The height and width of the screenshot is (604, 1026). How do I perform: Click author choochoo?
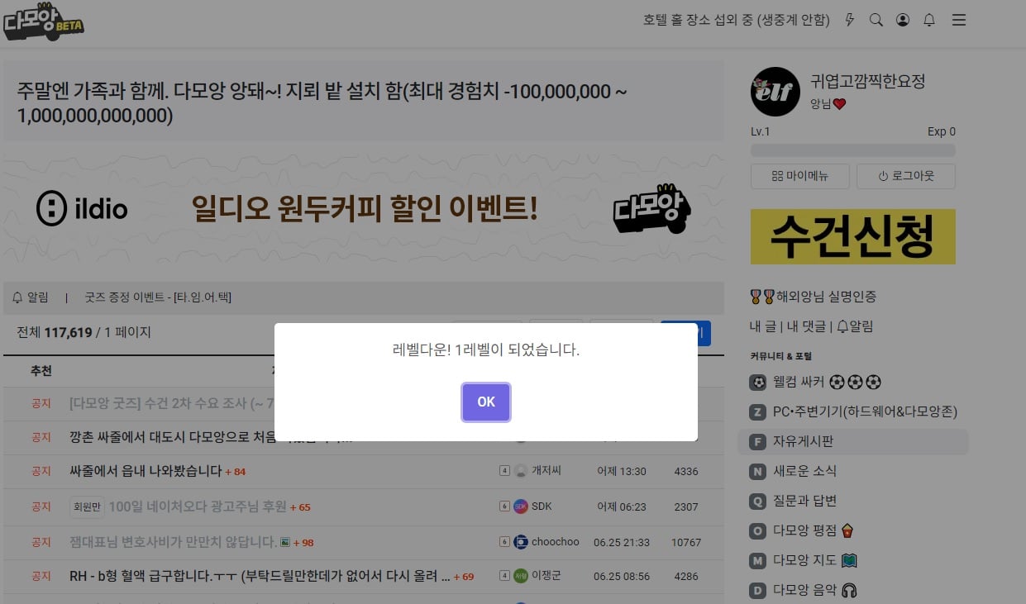[556, 542]
